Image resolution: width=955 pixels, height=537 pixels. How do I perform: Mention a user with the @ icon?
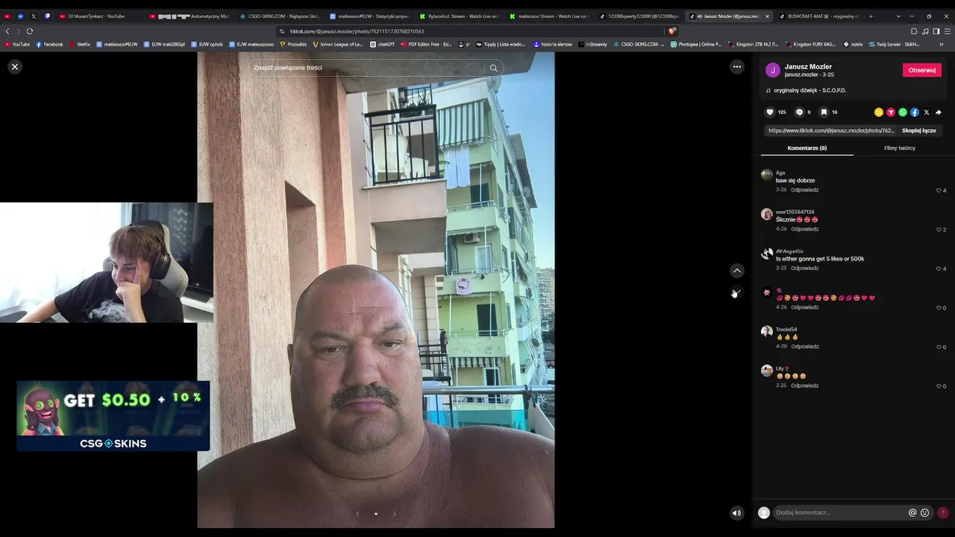(912, 513)
